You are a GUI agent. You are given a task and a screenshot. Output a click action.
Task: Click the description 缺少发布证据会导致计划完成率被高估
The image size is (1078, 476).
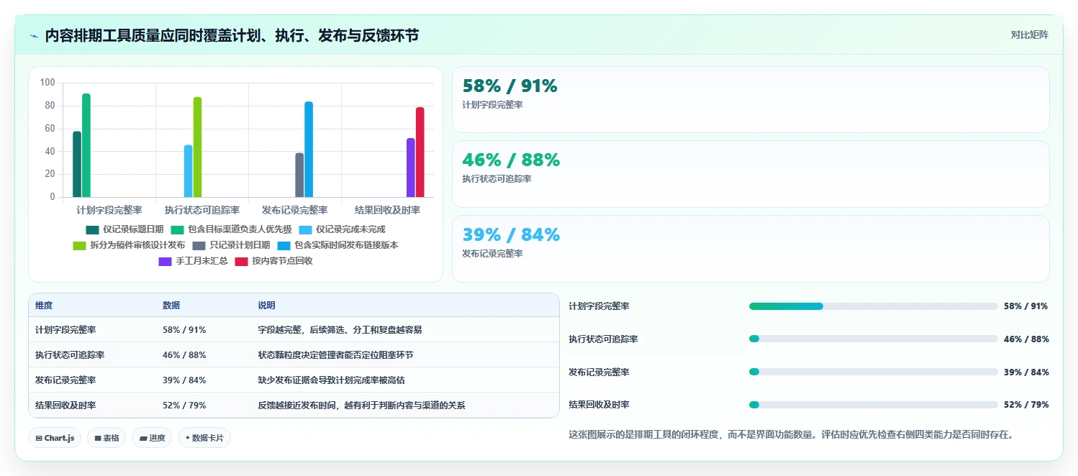coord(331,380)
